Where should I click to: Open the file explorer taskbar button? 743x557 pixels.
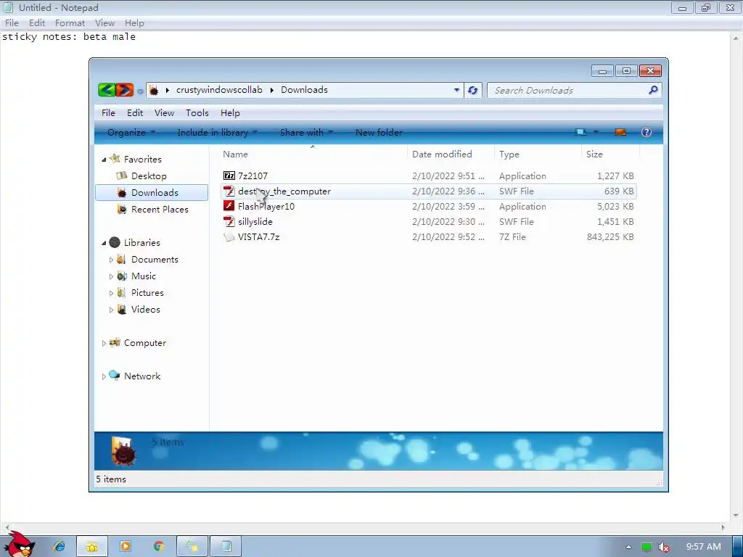[92, 547]
